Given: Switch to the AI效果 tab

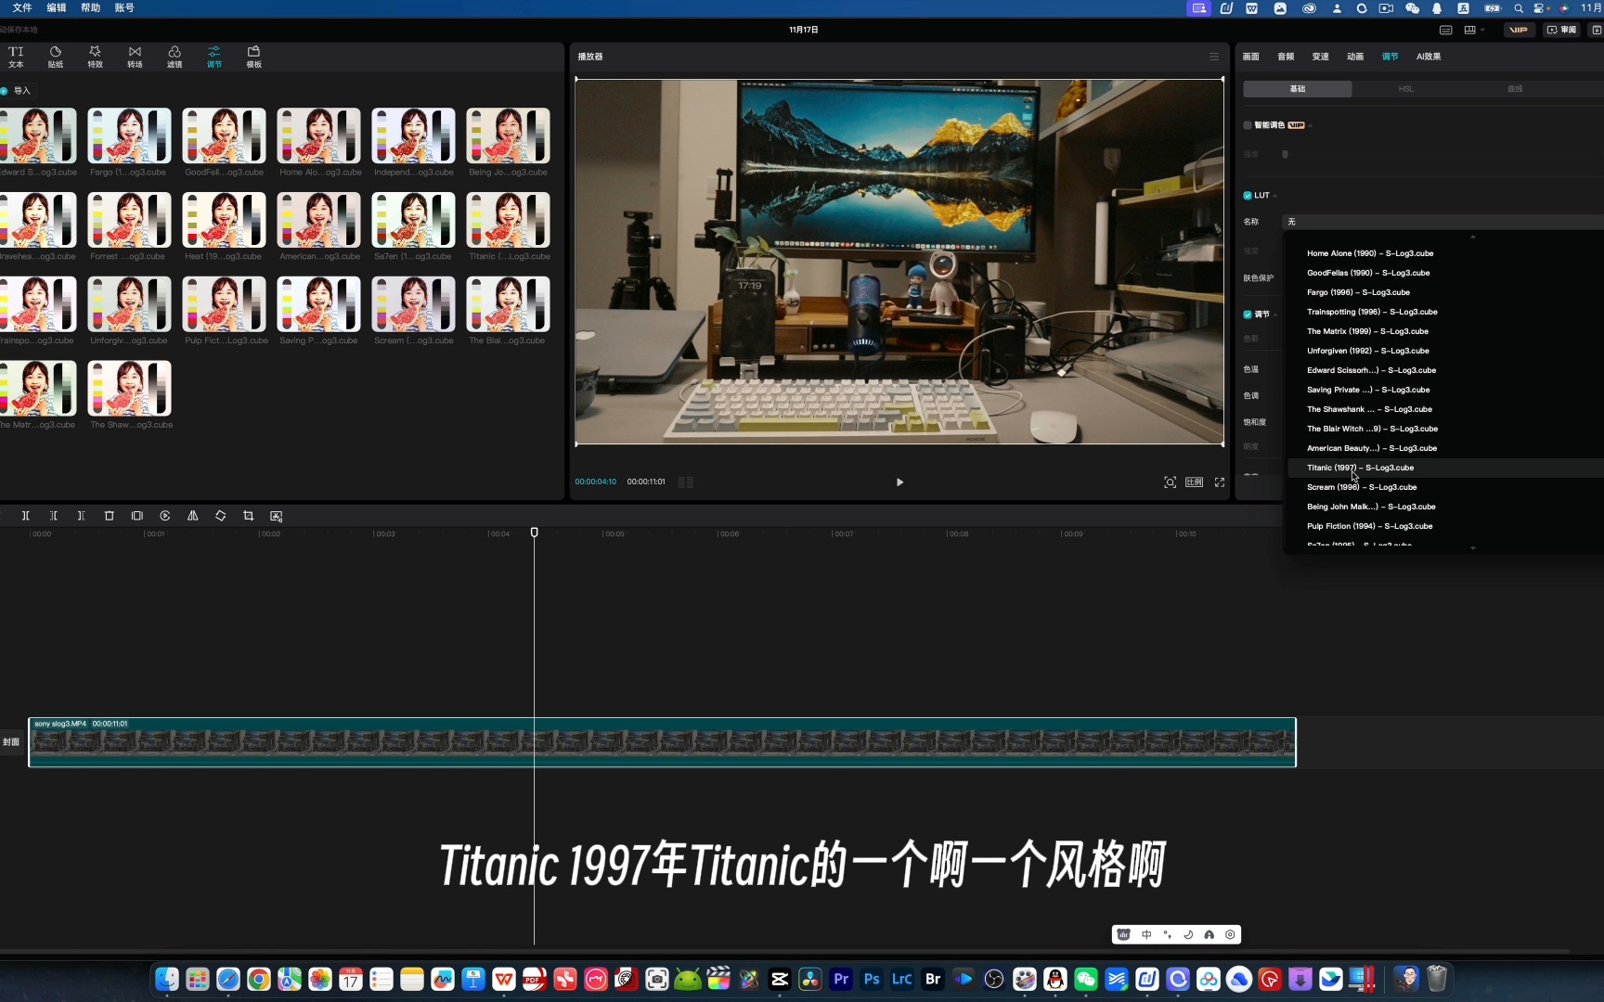Looking at the screenshot, I should 1429,57.
